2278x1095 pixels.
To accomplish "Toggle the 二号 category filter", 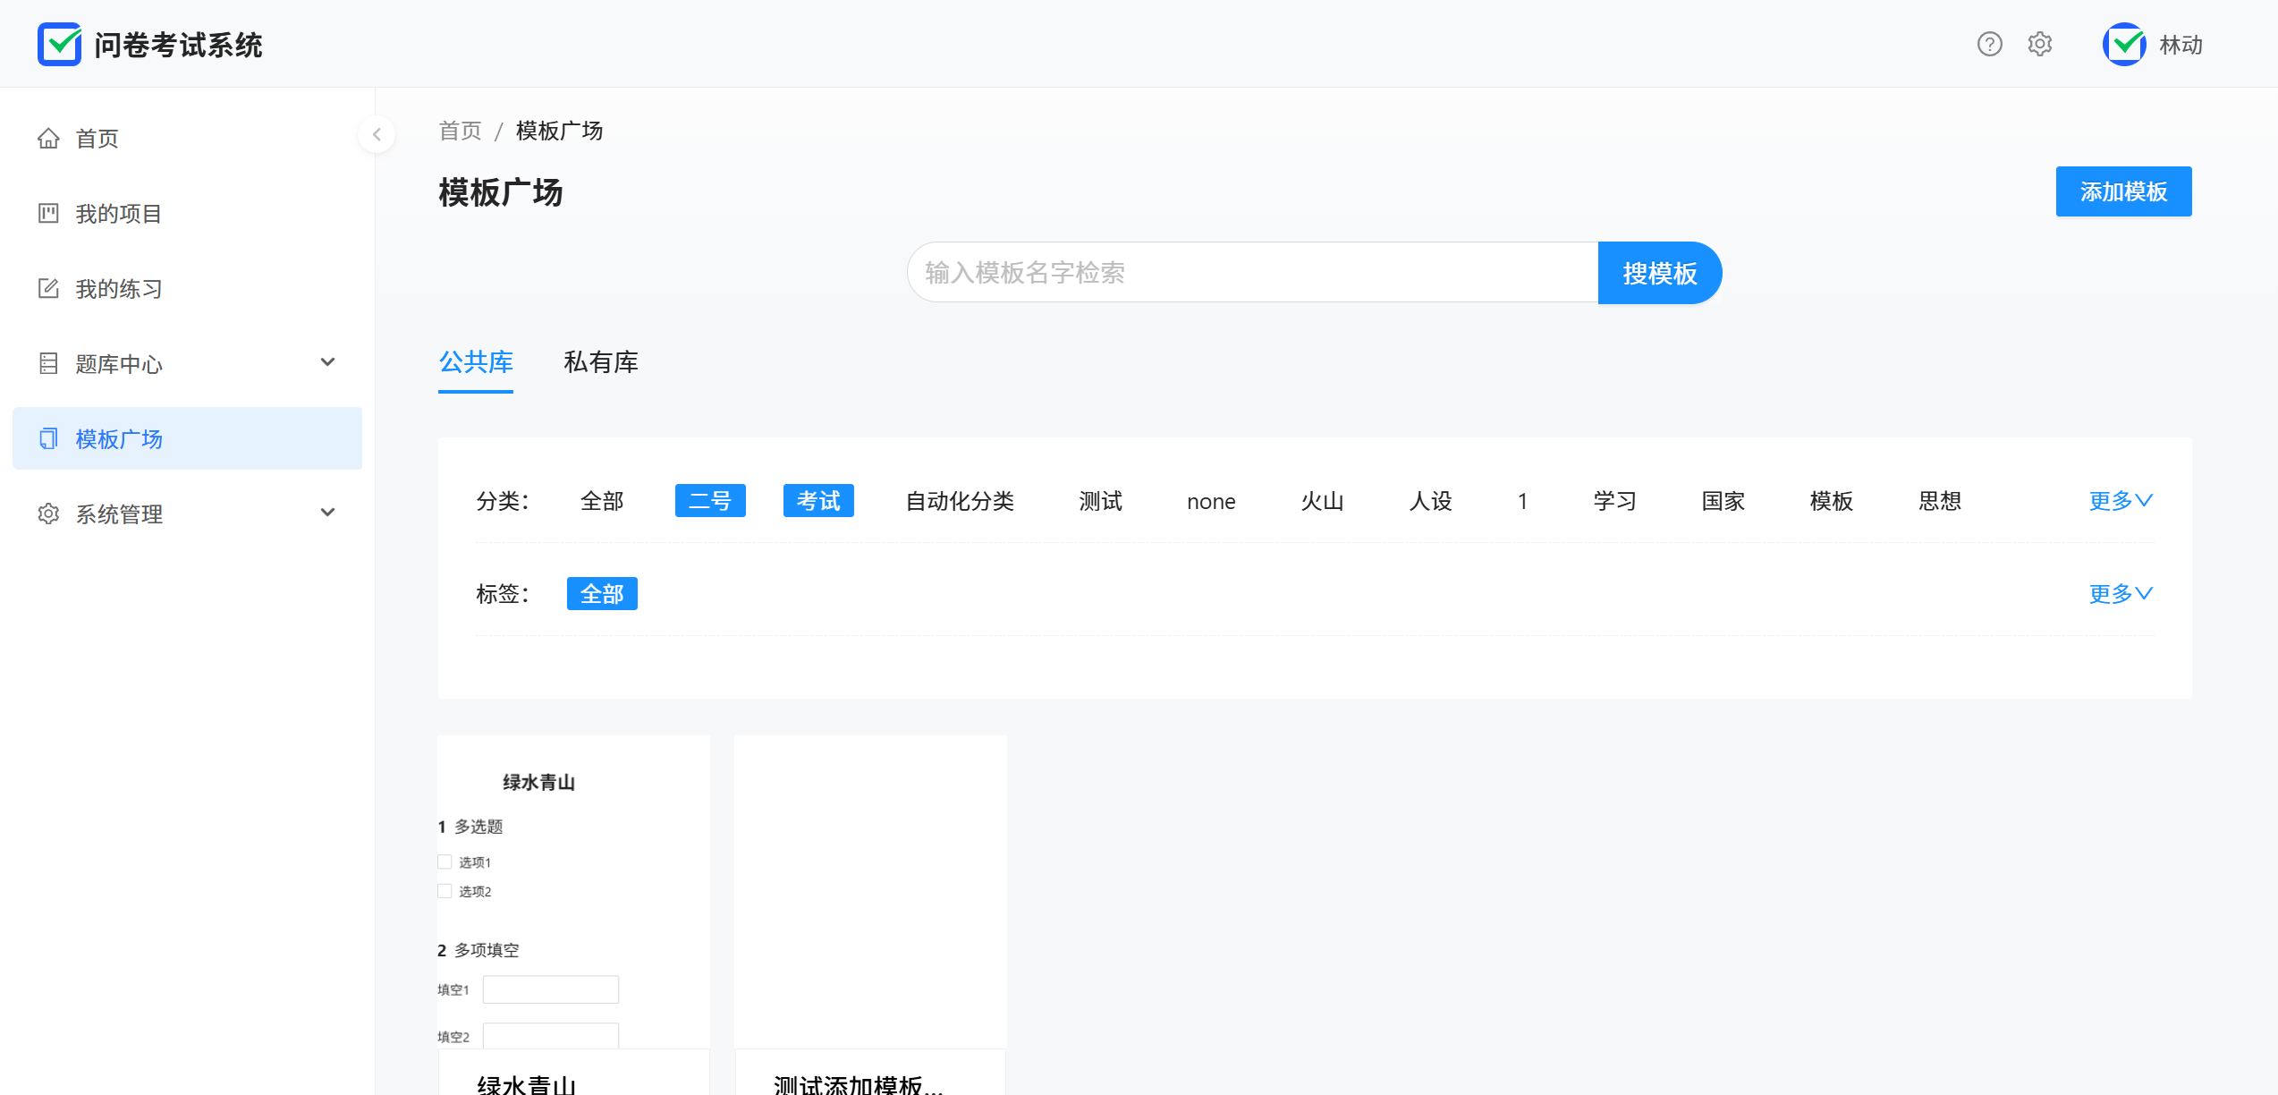I will pos(709,501).
